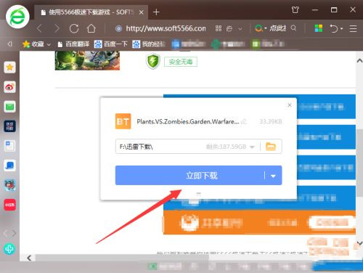Viewport: 363px width, 273px height.
Task: Go to the home page icon
Action: pyautogui.click(x=91, y=28)
